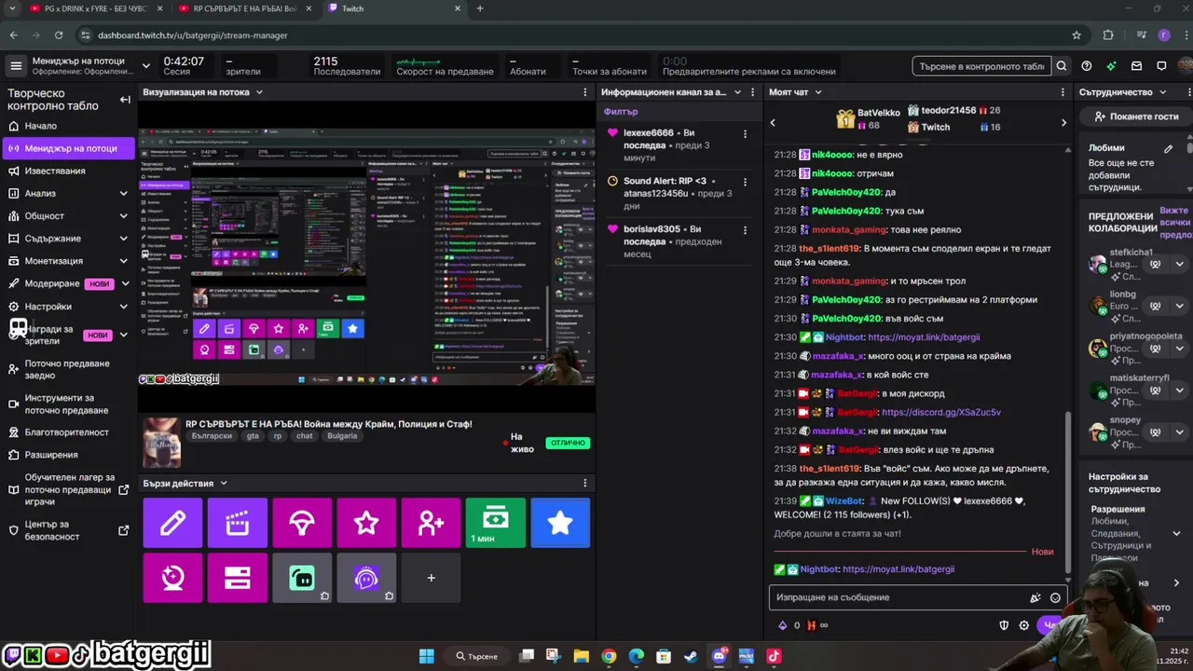1193x671 pixels.
Task: Add a new quick action with the plus tile
Action: (x=431, y=578)
